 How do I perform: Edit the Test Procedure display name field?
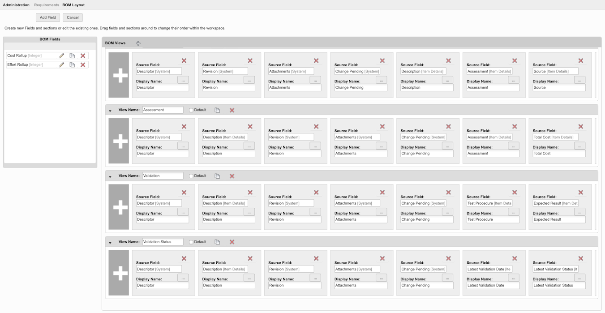click(493, 219)
